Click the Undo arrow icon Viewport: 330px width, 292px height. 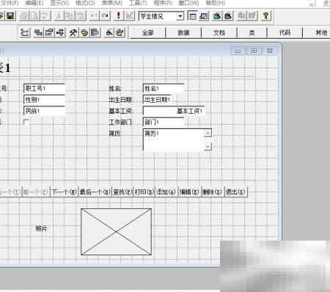[94, 16]
